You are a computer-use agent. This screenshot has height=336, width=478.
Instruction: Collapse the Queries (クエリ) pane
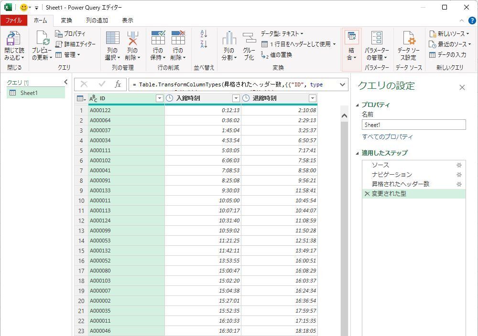click(x=66, y=82)
